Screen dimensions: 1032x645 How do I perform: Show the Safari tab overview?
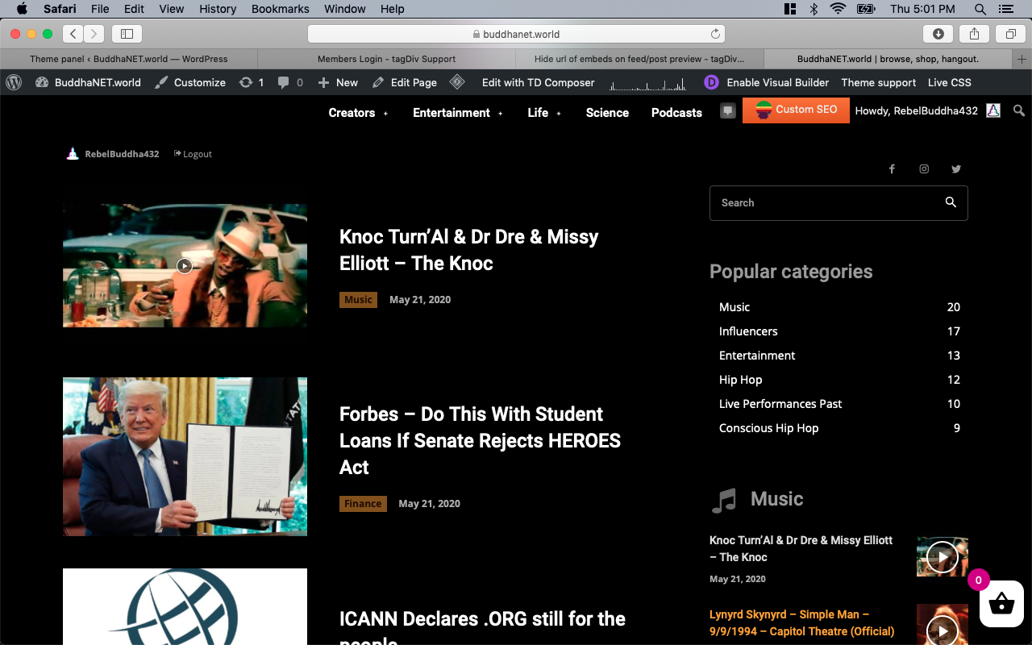pos(1010,34)
